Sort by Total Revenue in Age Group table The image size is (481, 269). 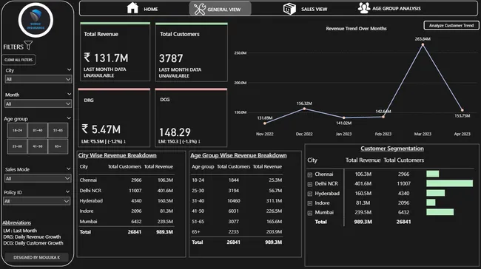pyautogui.click(x=267, y=167)
